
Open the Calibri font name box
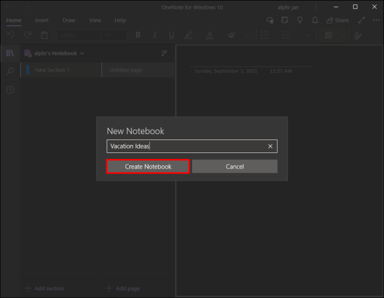coord(79,35)
